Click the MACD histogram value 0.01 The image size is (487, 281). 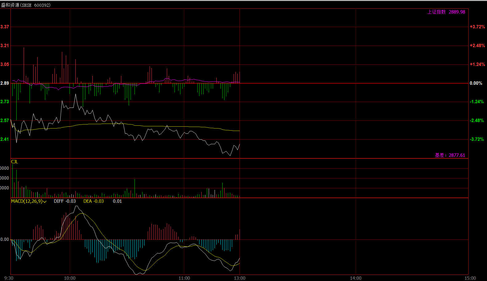117,201
